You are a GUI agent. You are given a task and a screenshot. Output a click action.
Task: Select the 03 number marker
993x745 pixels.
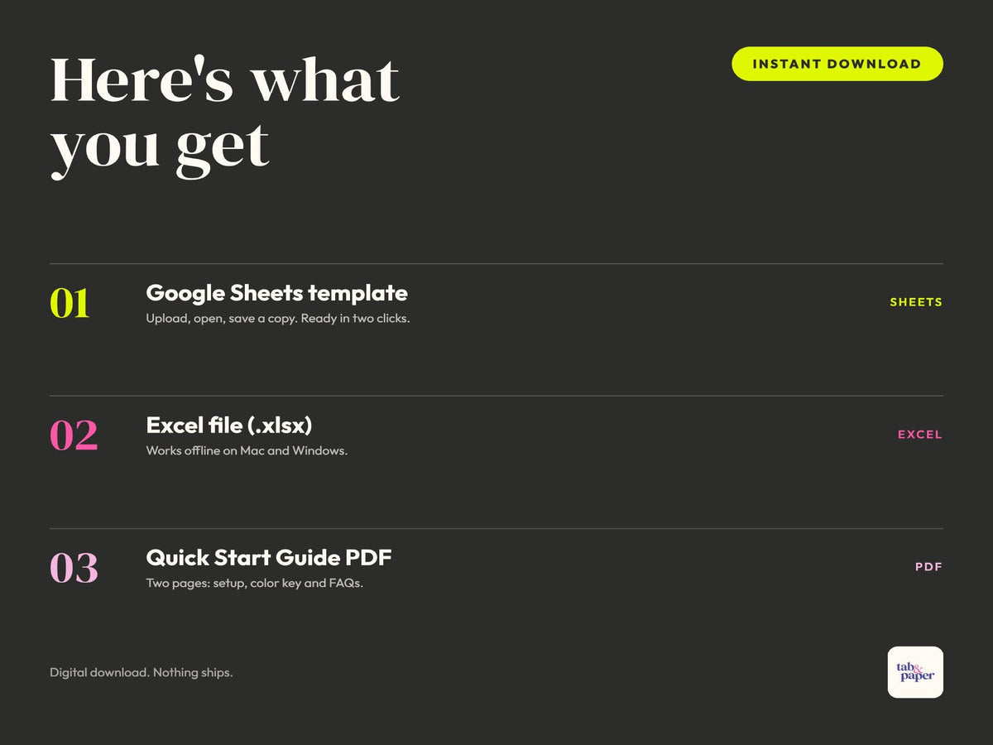coord(74,569)
